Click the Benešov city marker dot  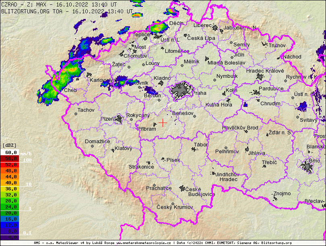[194, 116]
